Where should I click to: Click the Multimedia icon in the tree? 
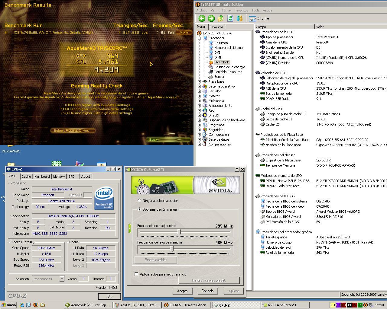tap(205, 101)
